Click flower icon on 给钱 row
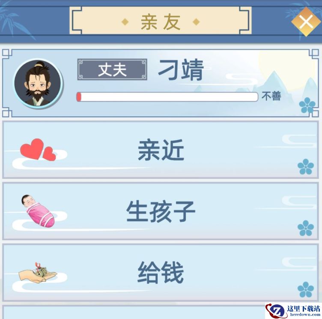 click(x=306, y=289)
